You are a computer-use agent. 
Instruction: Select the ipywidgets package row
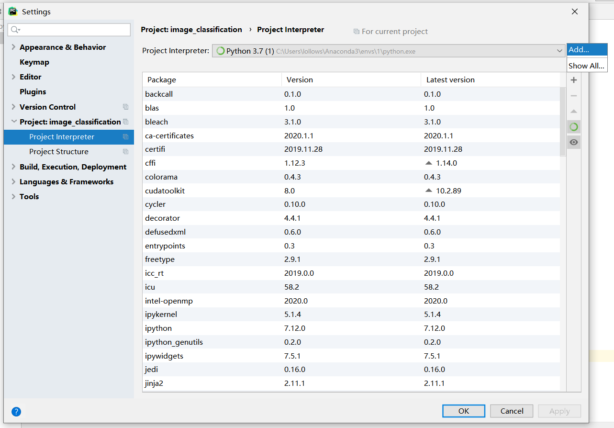pyautogui.click(x=351, y=356)
